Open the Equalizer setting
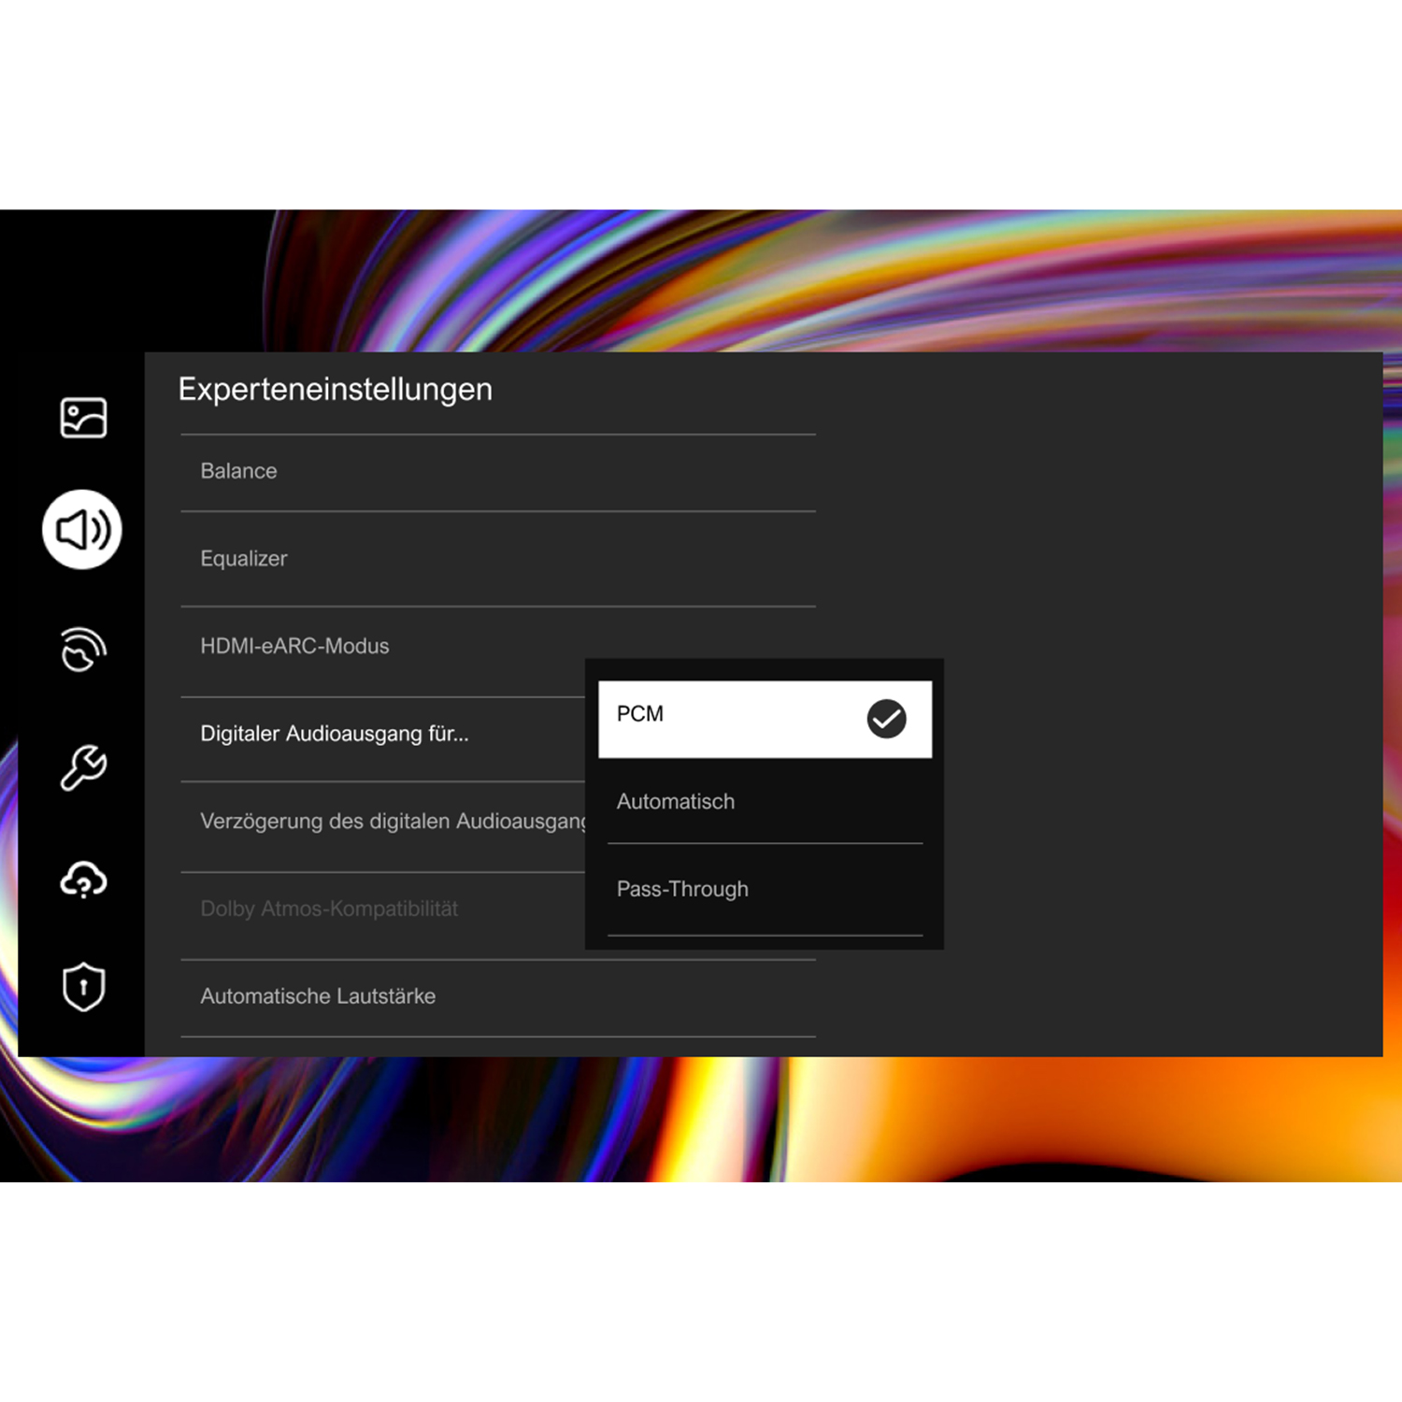The height and width of the screenshot is (1402, 1402). click(x=498, y=559)
